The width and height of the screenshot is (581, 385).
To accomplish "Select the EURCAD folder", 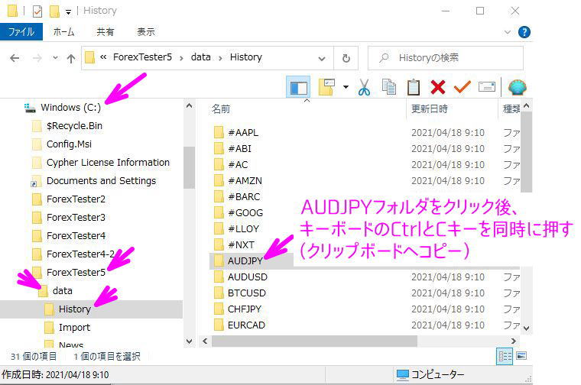I will click(246, 325).
